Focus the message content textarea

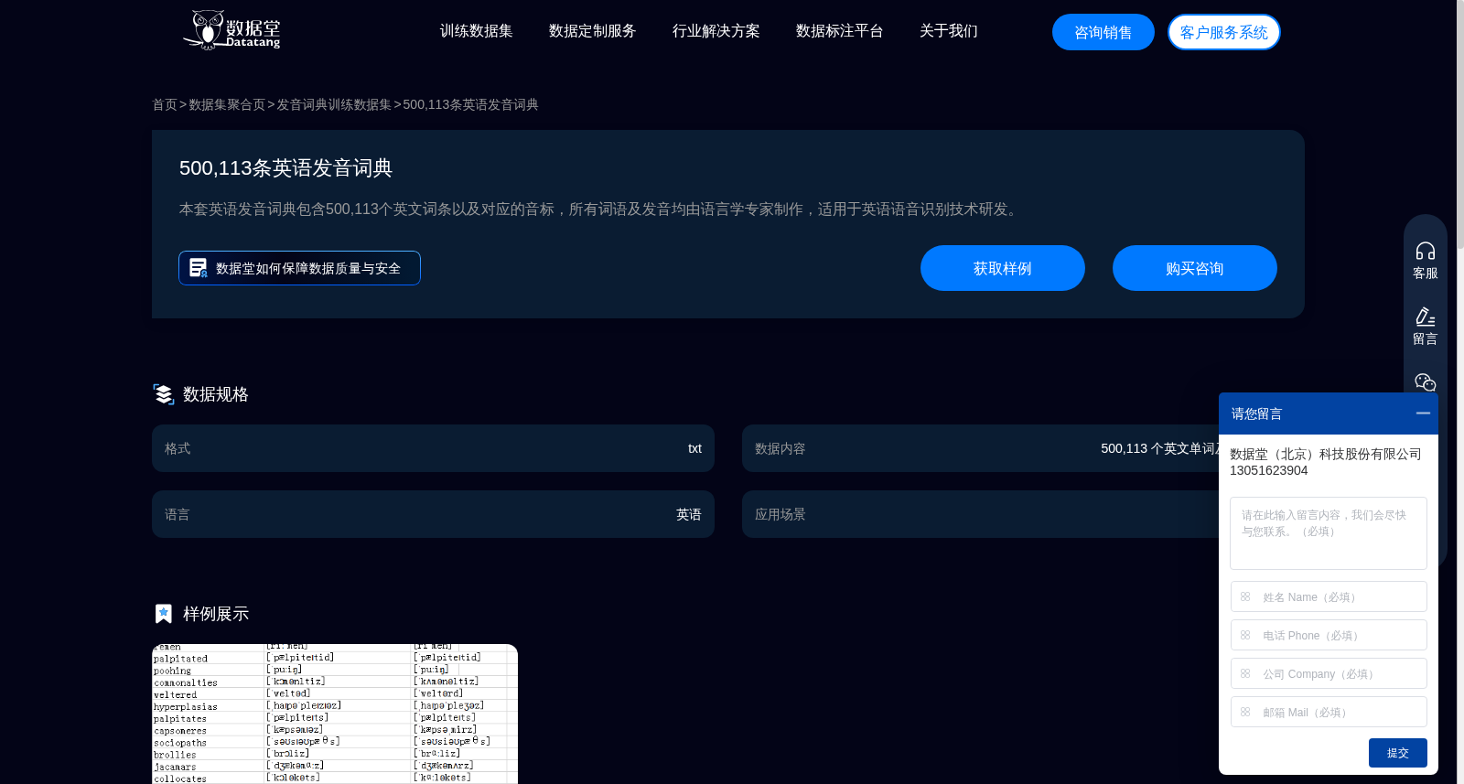[x=1329, y=533]
